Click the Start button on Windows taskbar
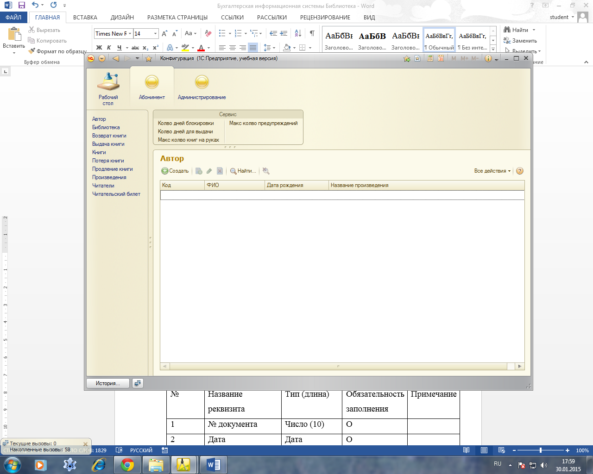Image resolution: width=593 pixels, height=474 pixels. pos(12,464)
